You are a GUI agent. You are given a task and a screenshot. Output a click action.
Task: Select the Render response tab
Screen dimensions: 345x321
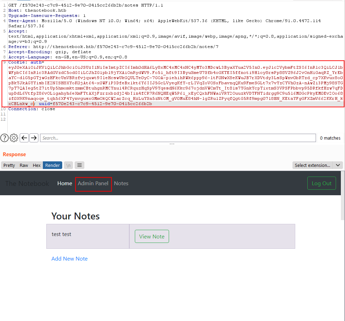coord(53,165)
